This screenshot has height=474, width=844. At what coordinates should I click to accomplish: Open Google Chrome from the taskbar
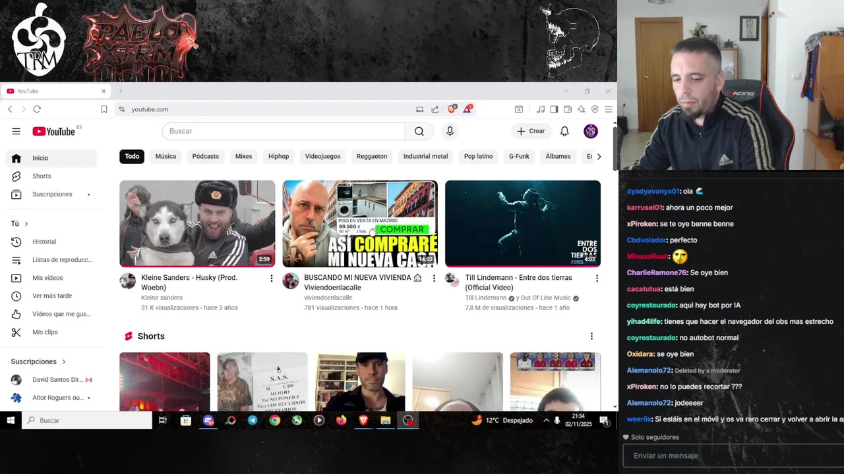pyautogui.click(x=275, y=420)
